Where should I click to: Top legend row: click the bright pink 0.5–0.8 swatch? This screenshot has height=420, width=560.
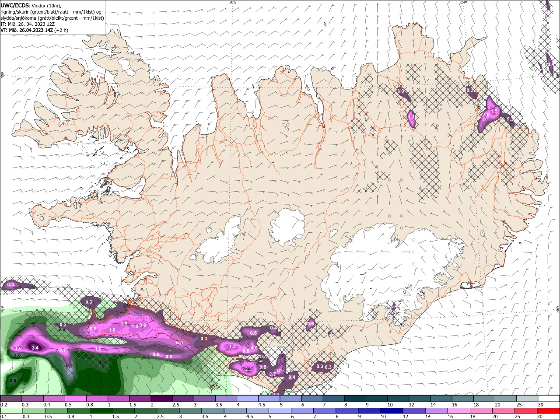click(76, 399)
